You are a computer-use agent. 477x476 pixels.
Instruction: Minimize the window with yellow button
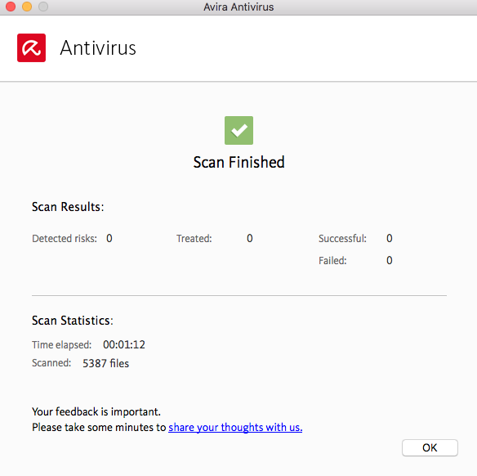coord(27,7)
